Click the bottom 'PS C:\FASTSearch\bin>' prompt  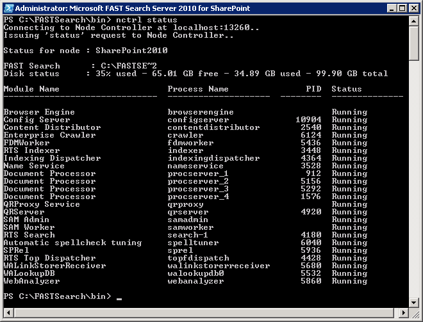coord(57,296)
